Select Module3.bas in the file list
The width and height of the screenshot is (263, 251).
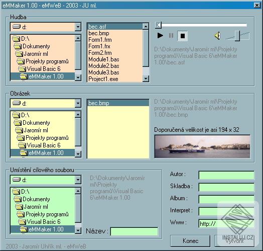tap(115, 72)
